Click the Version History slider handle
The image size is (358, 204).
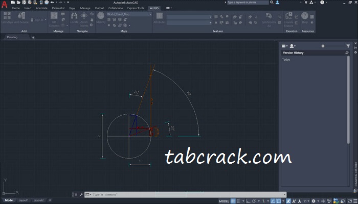pos(323,46)
